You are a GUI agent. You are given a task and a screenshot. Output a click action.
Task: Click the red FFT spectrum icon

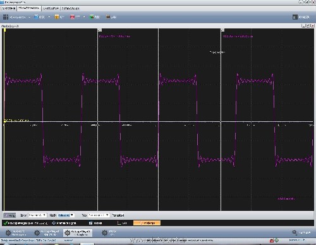72,17
